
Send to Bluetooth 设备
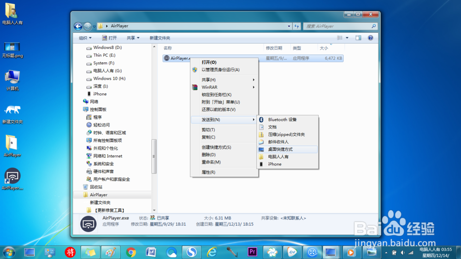pyautogui.click(x=288, y=120)
